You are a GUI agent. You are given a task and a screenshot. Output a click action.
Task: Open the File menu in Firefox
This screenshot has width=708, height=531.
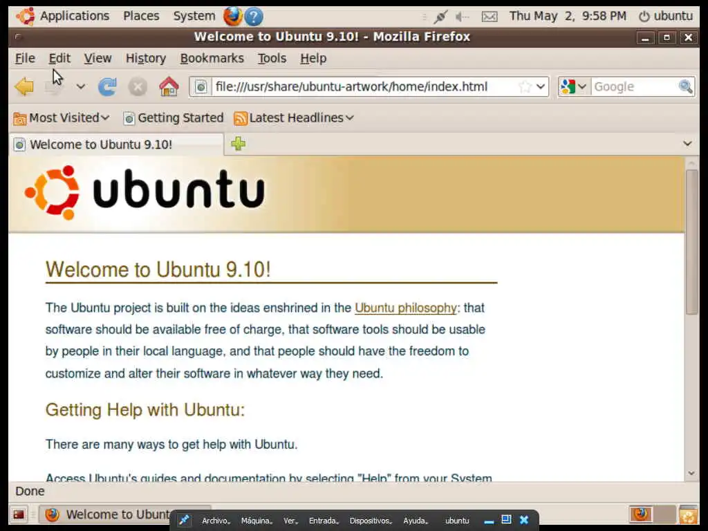pyautogui.click(x=25, y=58)
